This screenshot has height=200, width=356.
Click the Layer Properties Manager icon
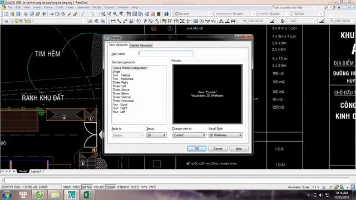click(6, 21)
